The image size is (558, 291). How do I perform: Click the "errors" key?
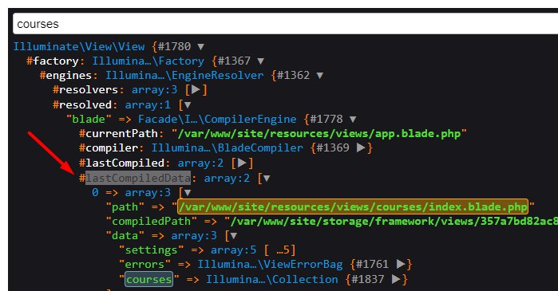pyautogui.click(x=144, y=265)
